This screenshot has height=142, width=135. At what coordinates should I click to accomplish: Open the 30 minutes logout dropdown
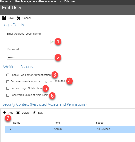tap(48, 82)
